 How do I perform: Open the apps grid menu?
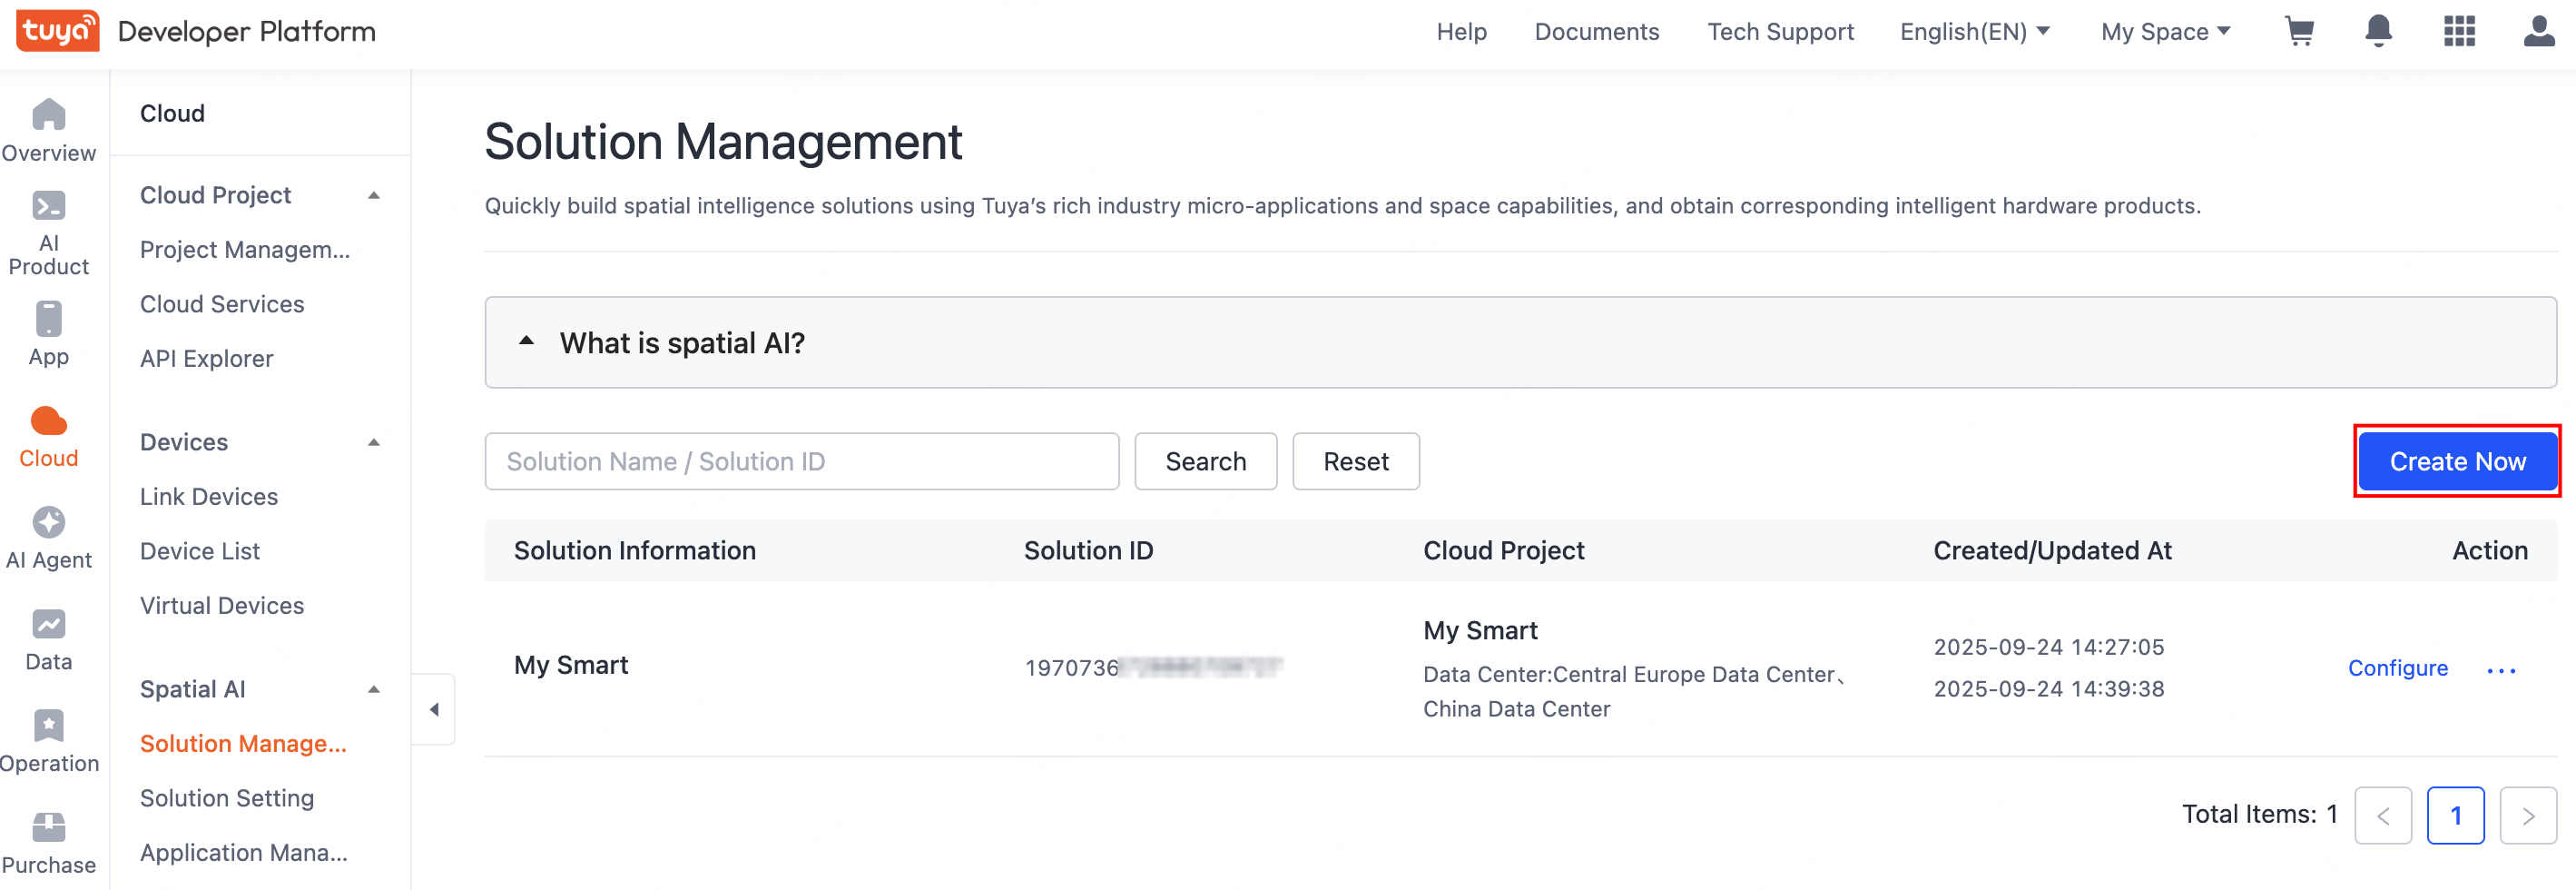(2459, 32)
